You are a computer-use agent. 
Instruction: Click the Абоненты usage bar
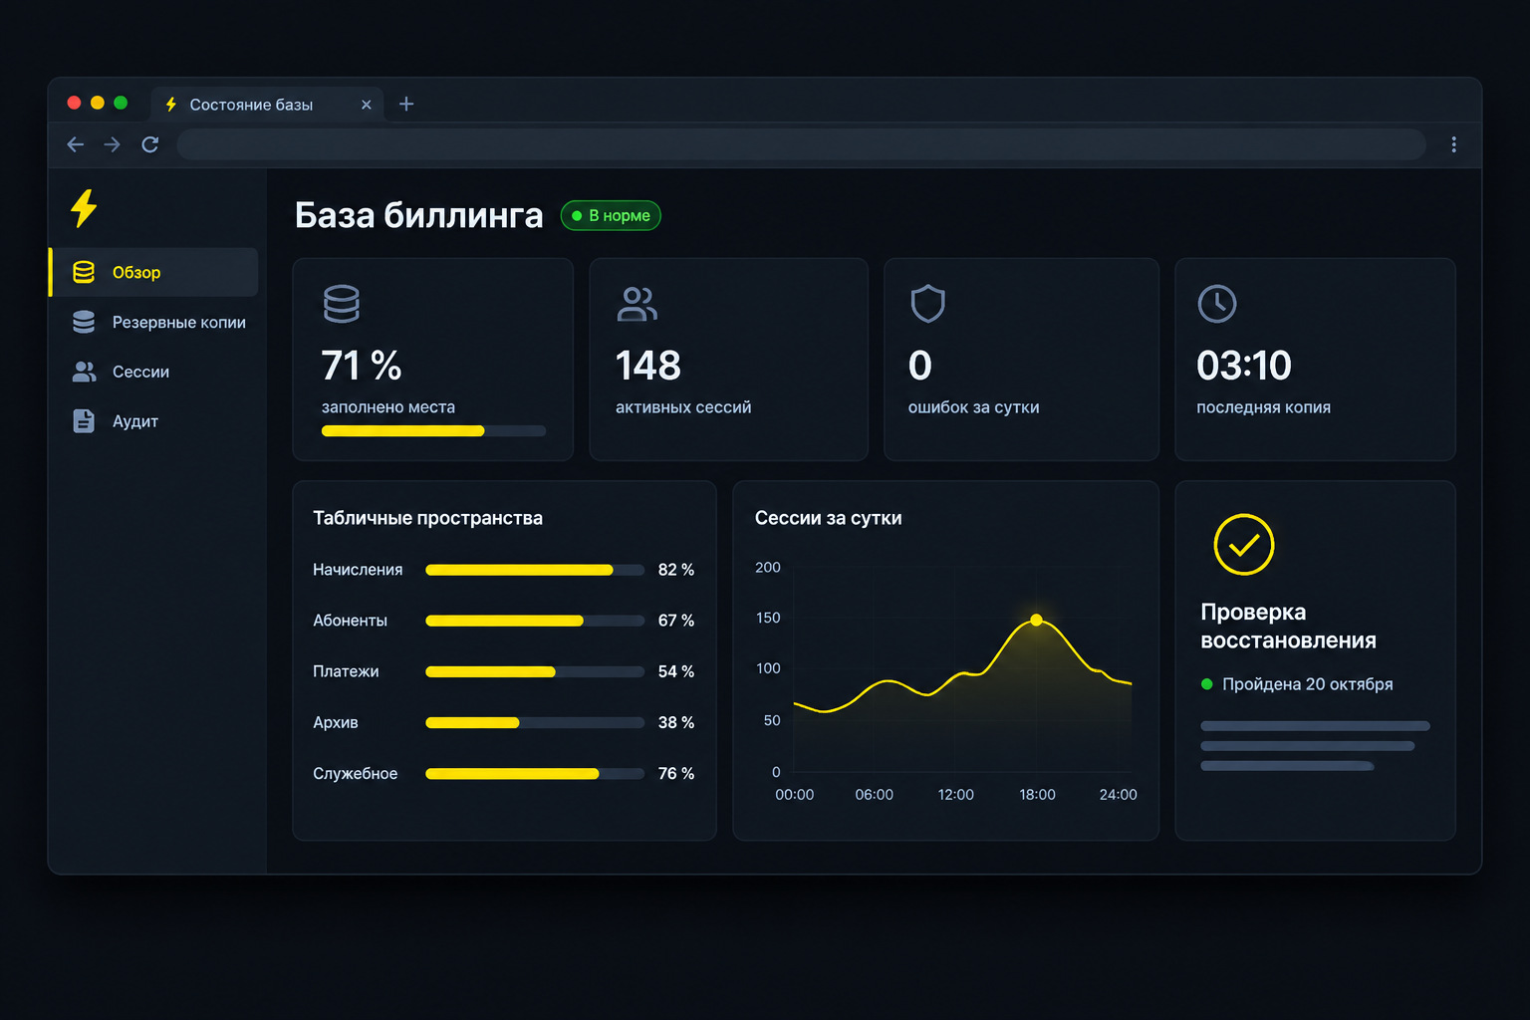pyautogui.click(x=535, y=621)
